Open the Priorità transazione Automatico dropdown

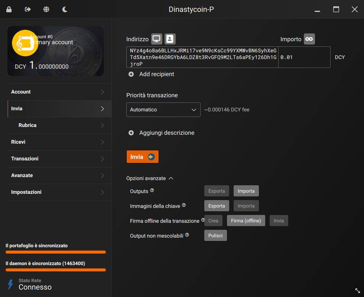pyautogui.click(x=163, y=110)
